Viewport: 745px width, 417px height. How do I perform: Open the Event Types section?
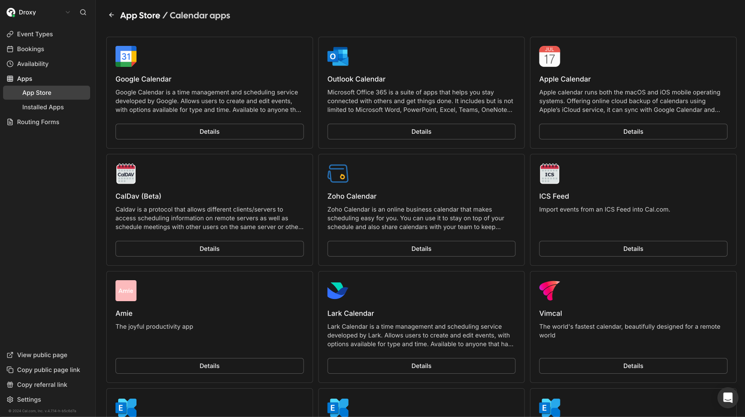click(x=35, y=34)
